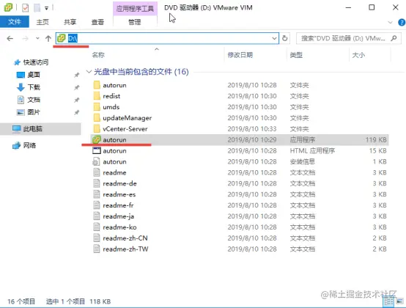Open 文档 in the navigation pane
The width and height of the screenshot is (406, 308).
pyautogui.click(x=34, y=100)
